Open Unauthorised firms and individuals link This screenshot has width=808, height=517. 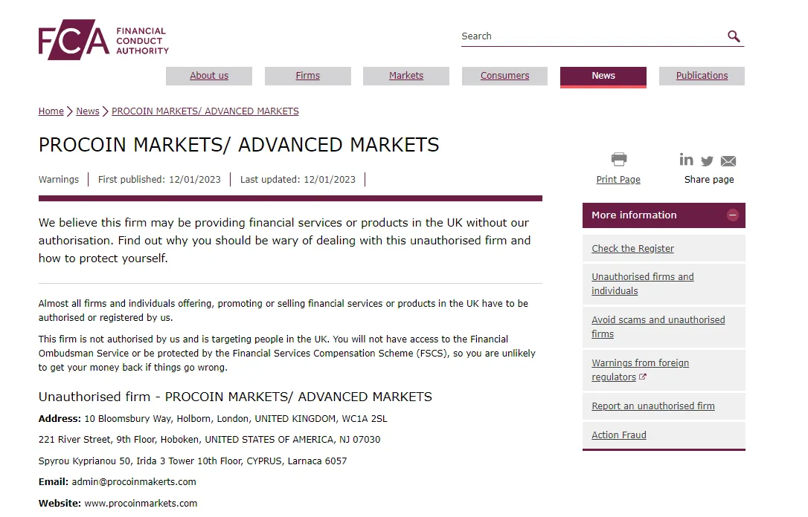(643, 284)
